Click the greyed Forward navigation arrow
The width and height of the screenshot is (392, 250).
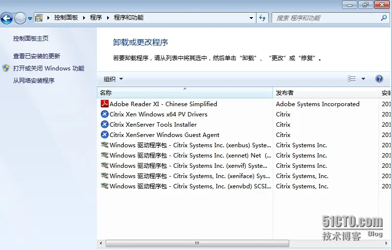click(x=20, y=18)
